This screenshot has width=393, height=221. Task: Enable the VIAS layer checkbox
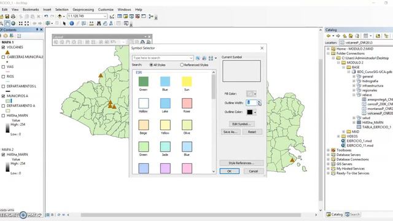click(3, 67)
